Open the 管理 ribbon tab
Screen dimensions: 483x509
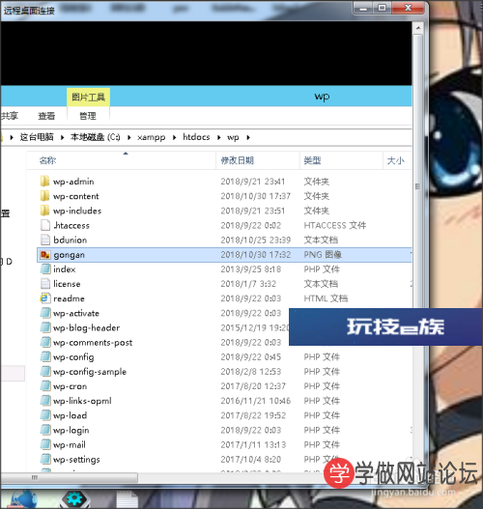pyautogui.click(x=88, y=116)
